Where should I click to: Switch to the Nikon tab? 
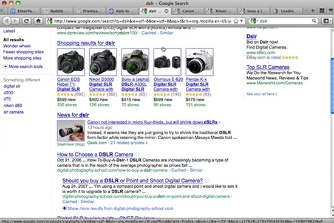pos(220,11)
